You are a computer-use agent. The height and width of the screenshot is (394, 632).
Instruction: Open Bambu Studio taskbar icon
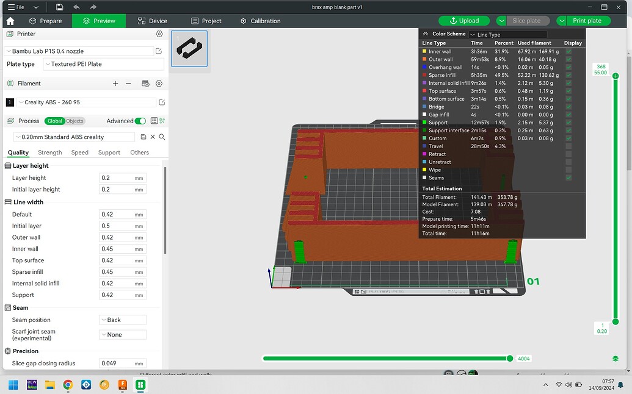[140, 385]
